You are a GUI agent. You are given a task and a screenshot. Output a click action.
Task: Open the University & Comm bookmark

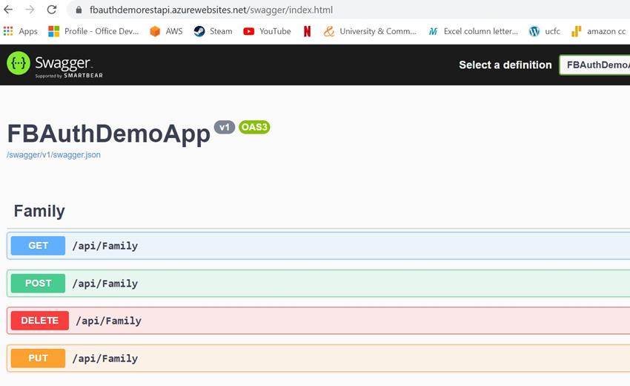[370, 31]
